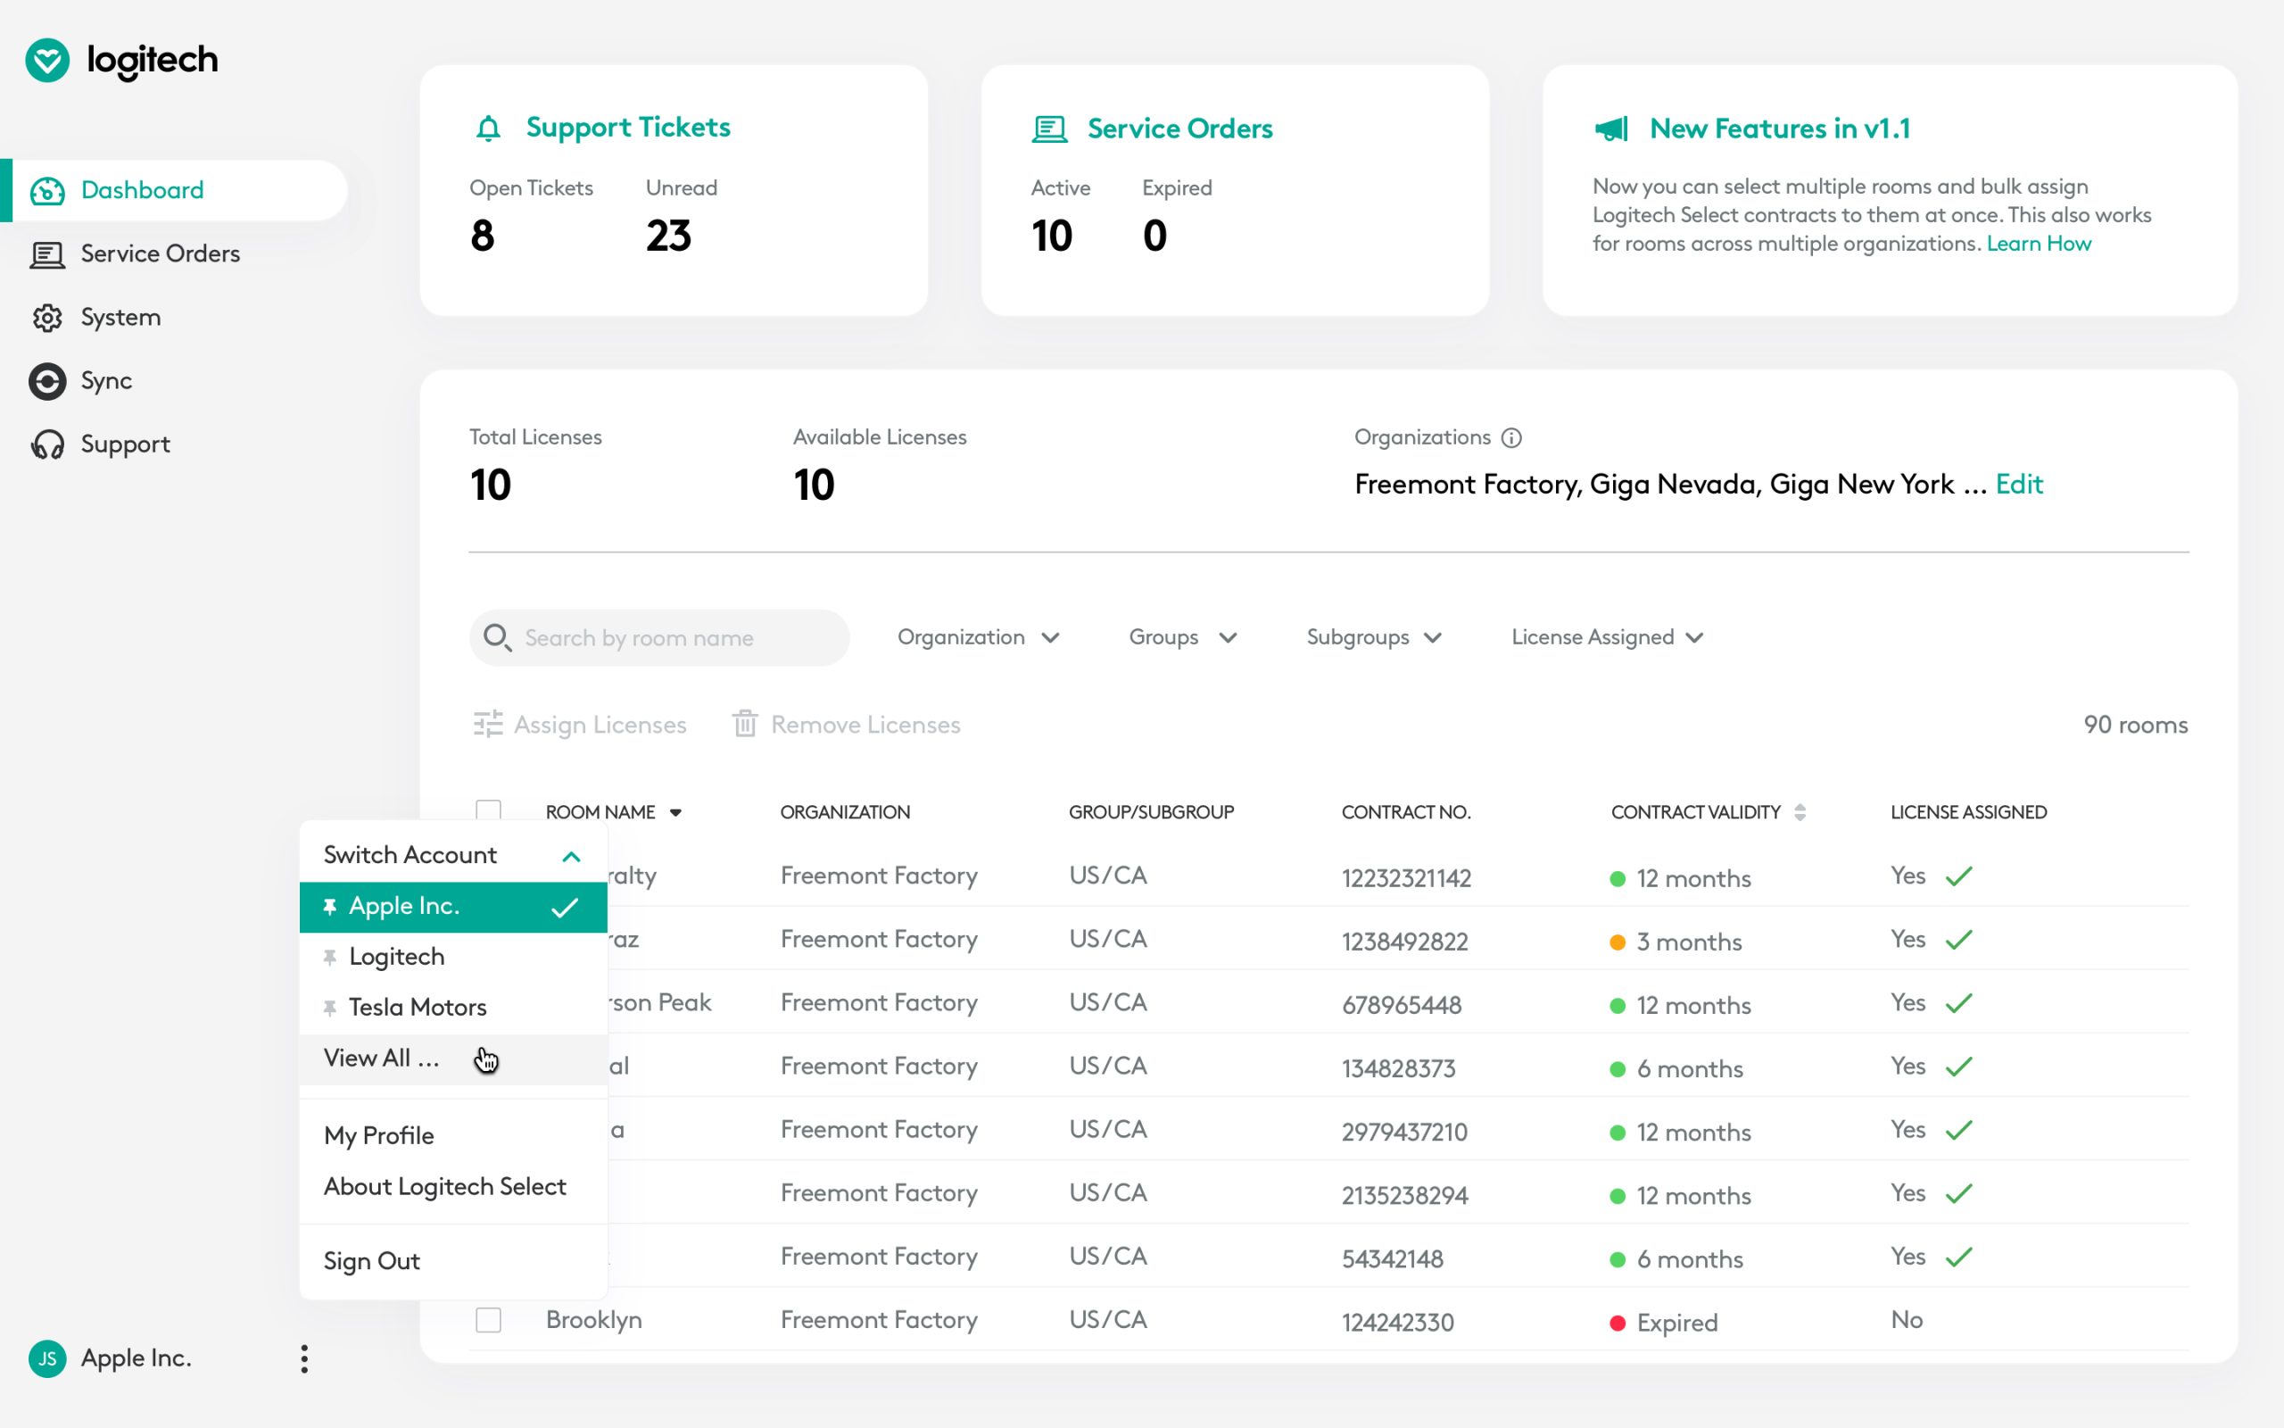Click the pin icon beside Tesla Motors
The height and width of the screenshot is (1428, 2284).
[x=329, y=1008]
